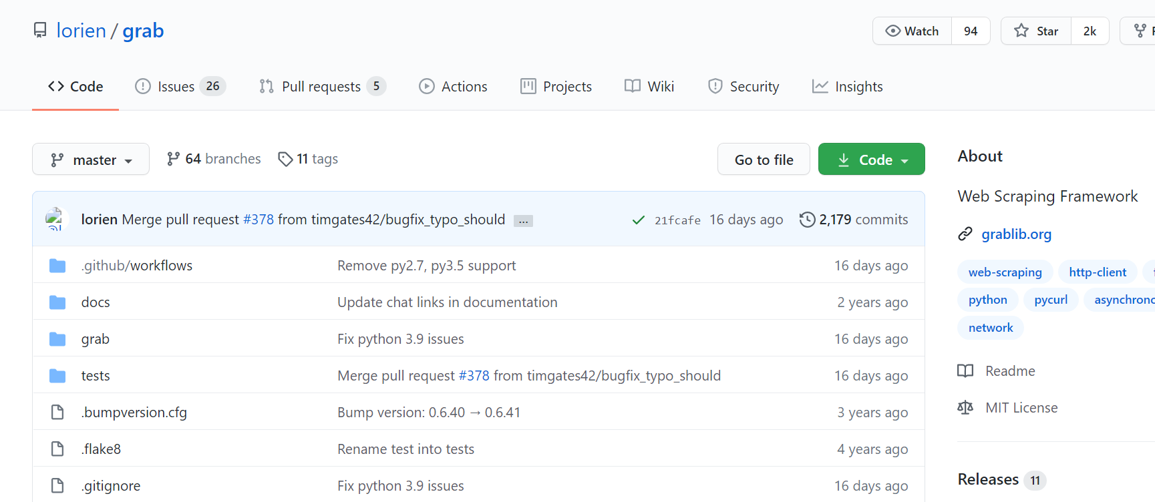Open the .bumpversion.cfg file
The height and width of the screenshot is (502, 1155).
(134, 413)
